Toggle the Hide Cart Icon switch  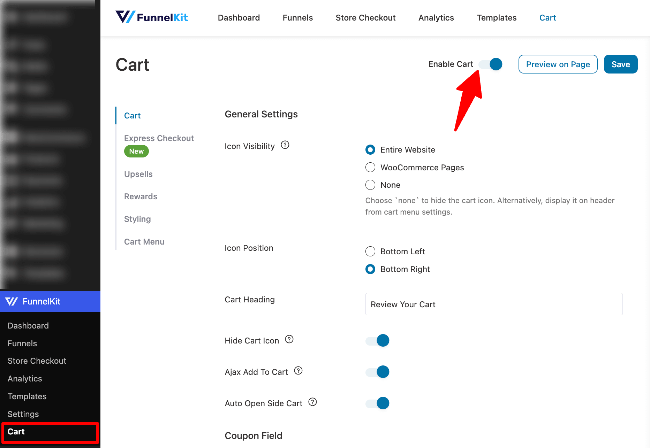[x=377, y=340]
